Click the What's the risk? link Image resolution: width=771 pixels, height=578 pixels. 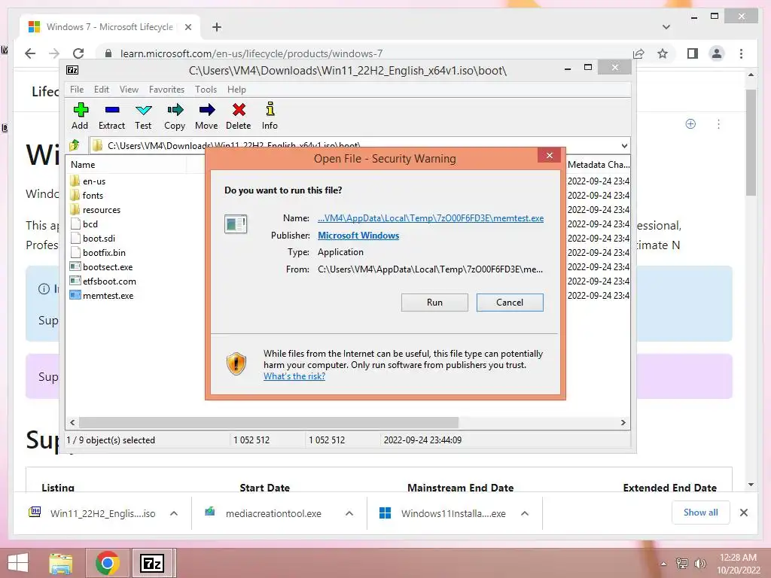[x=294, y=376]
